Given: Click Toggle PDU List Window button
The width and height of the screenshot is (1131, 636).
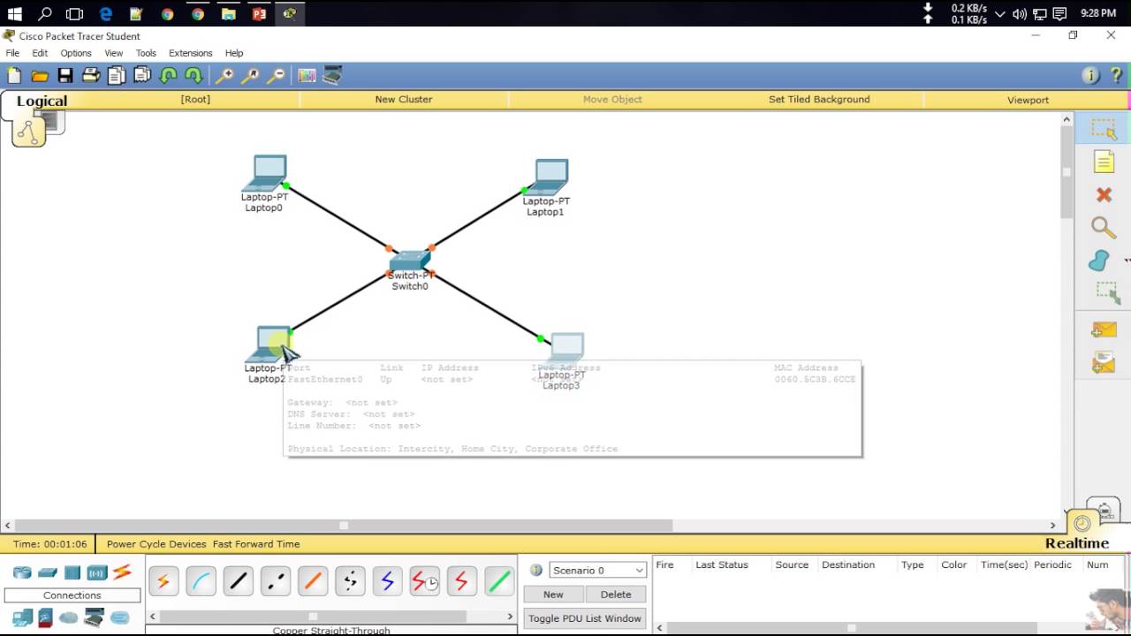Looking at the screenshot, I should (585, 618).
